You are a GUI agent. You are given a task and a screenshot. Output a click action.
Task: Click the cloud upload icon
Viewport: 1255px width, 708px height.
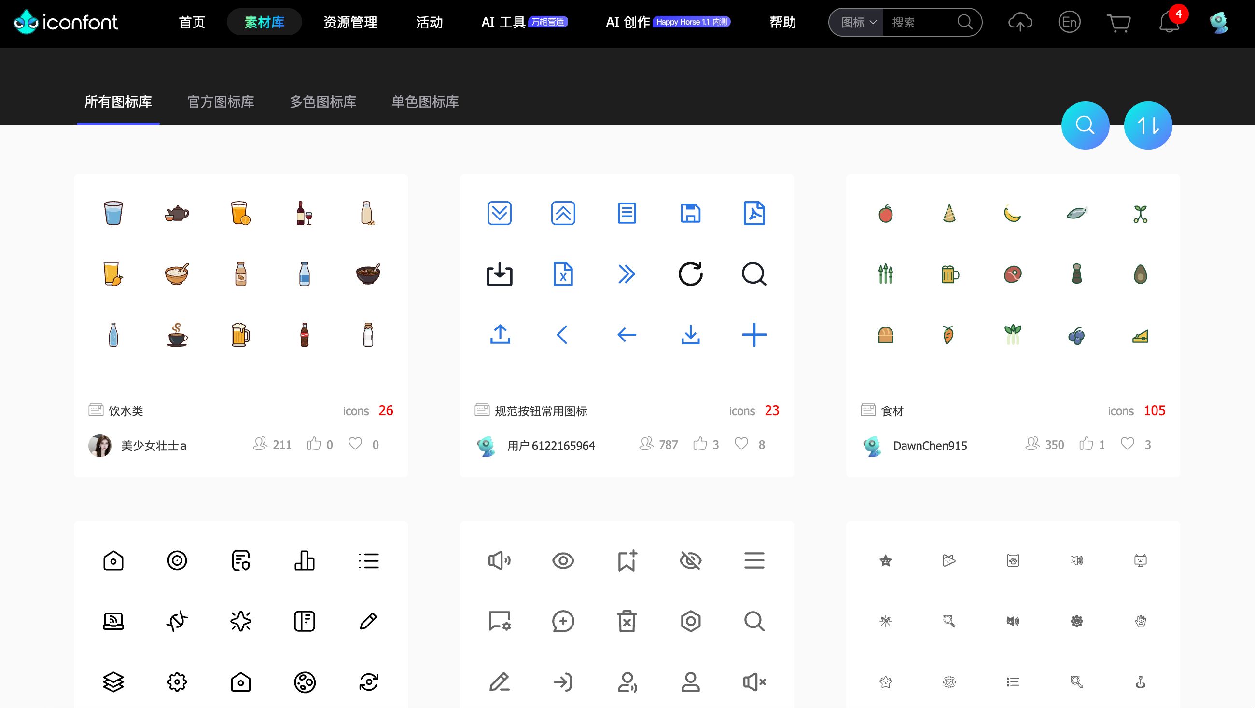point(1020,22)
